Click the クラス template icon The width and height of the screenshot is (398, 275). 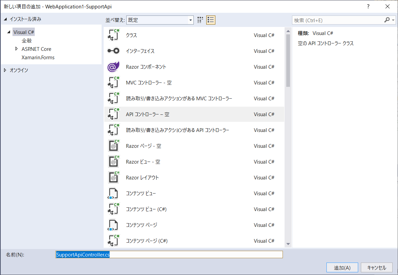click(113, 35)
